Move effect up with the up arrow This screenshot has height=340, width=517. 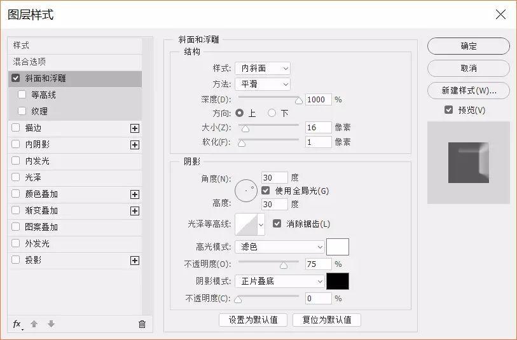click(34, 324)
